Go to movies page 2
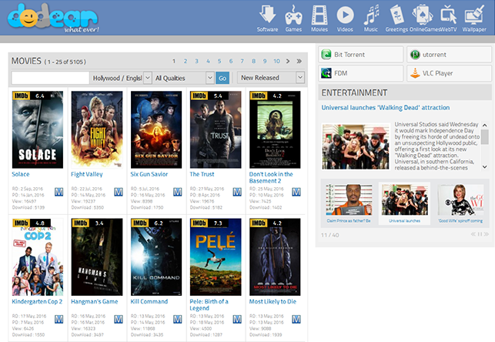The width and height of the screenshot is (495, 342). click(186, 61)
